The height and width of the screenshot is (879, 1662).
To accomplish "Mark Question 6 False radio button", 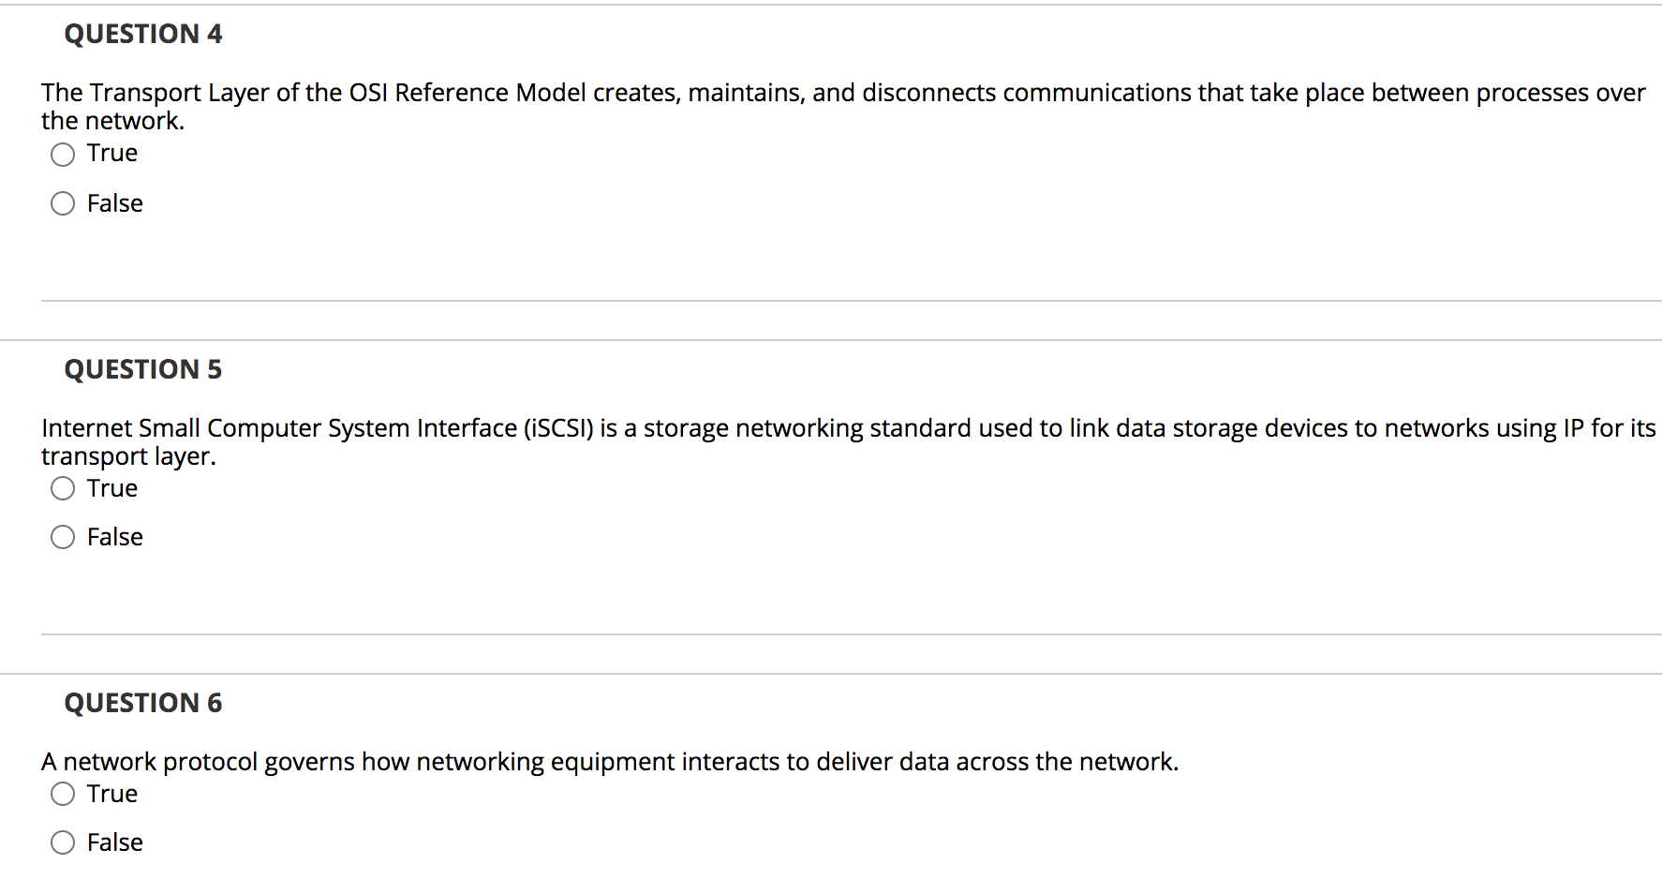I will coord(63,842).
